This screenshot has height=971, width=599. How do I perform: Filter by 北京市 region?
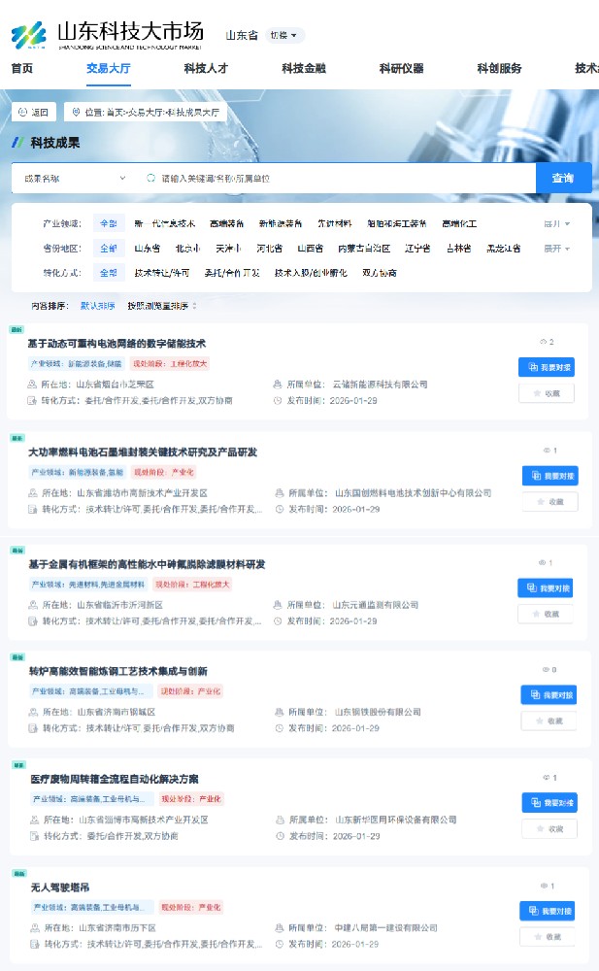point(187,249)
